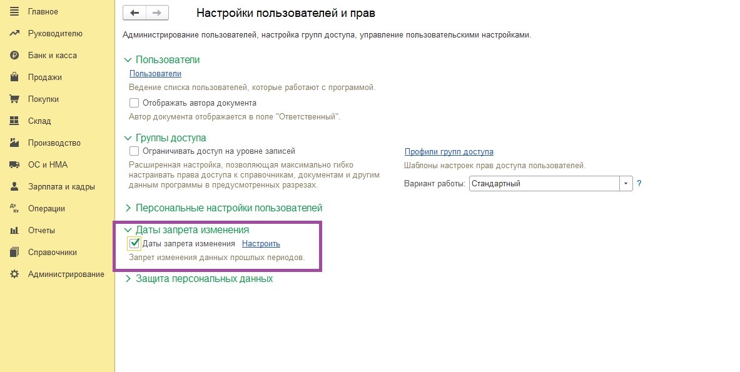This screenshot has height=372, width=740.
Task: Open Зарплата и кадры section
Action: coord(61,187)
